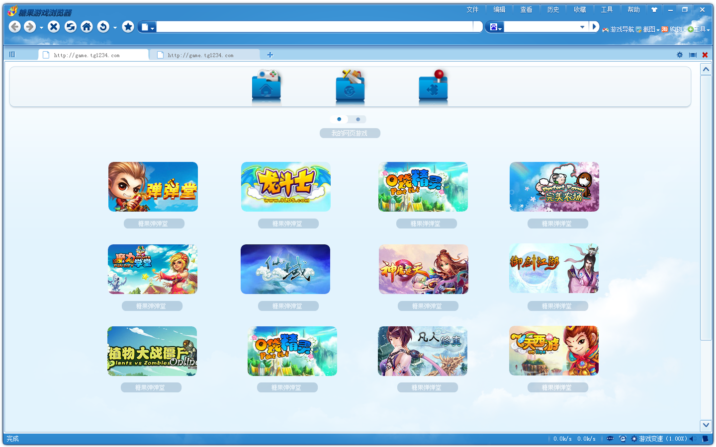Image resolution: width=716 pixels, height=447 pixels.
Task: Open the 帮助 menu
Action: [634, 9]
